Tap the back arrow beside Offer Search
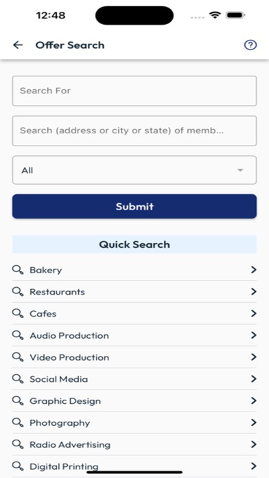 pyautogui.click(x=18, y=45)
